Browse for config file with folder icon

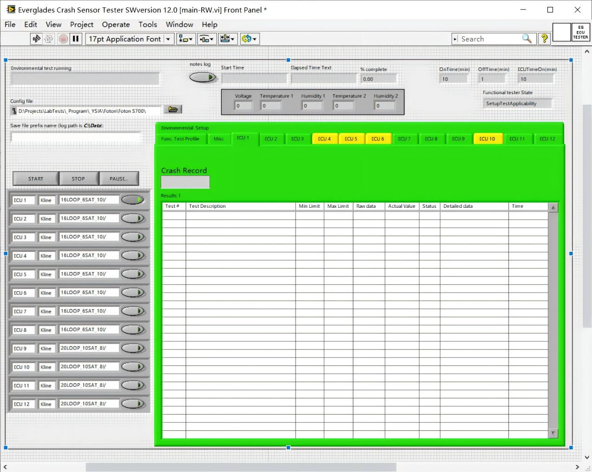tap(173, 109)
